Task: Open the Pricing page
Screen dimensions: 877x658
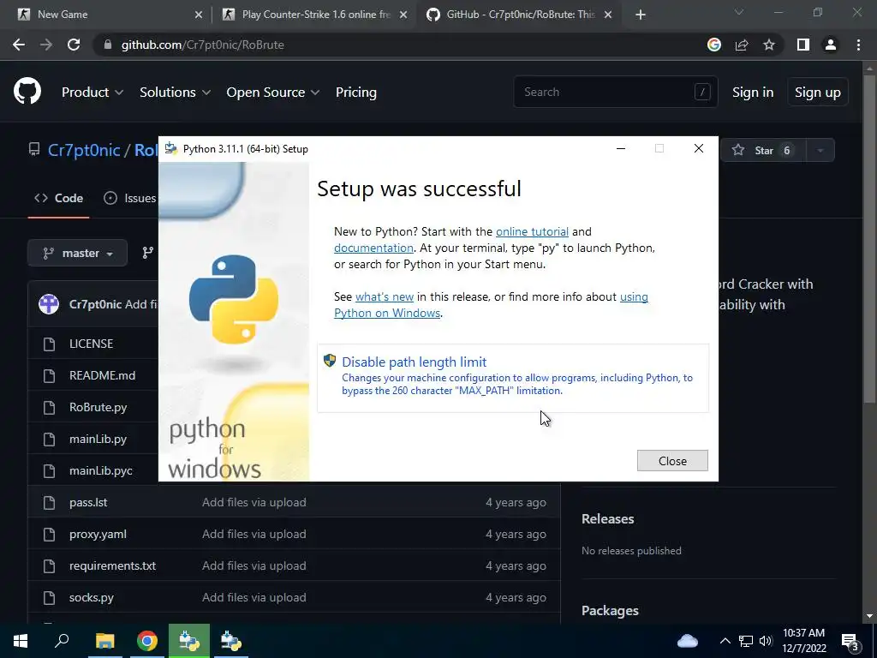Action: coord(355,92)
